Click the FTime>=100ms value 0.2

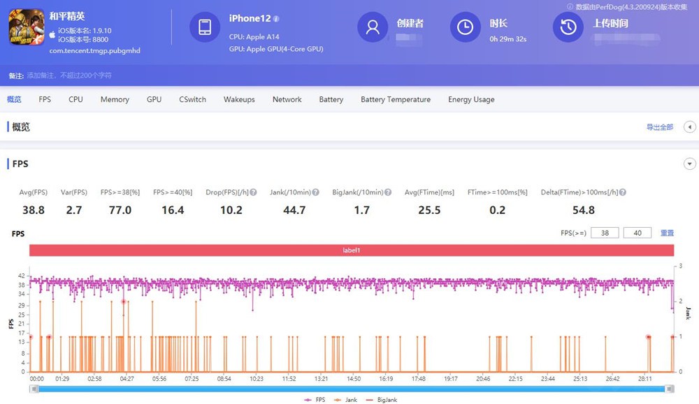(498, 210)
